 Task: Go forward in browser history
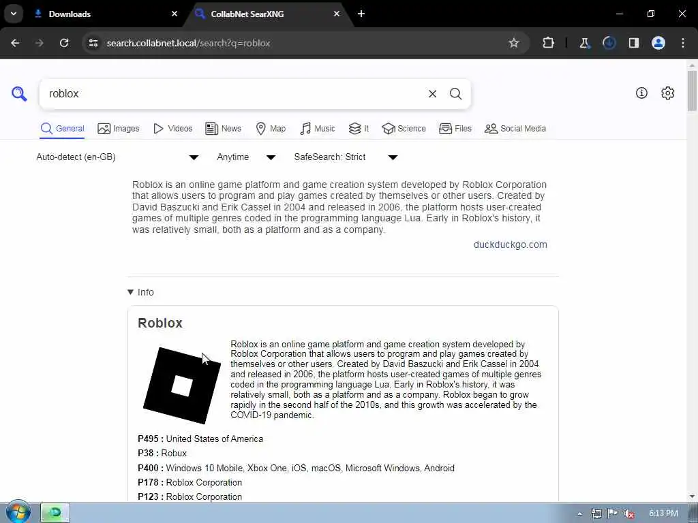click(x=40, y=43)
